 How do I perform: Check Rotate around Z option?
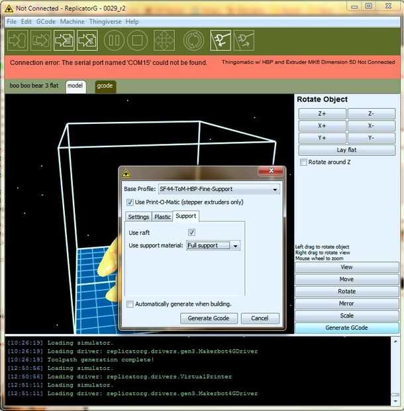tap(303, 162)
